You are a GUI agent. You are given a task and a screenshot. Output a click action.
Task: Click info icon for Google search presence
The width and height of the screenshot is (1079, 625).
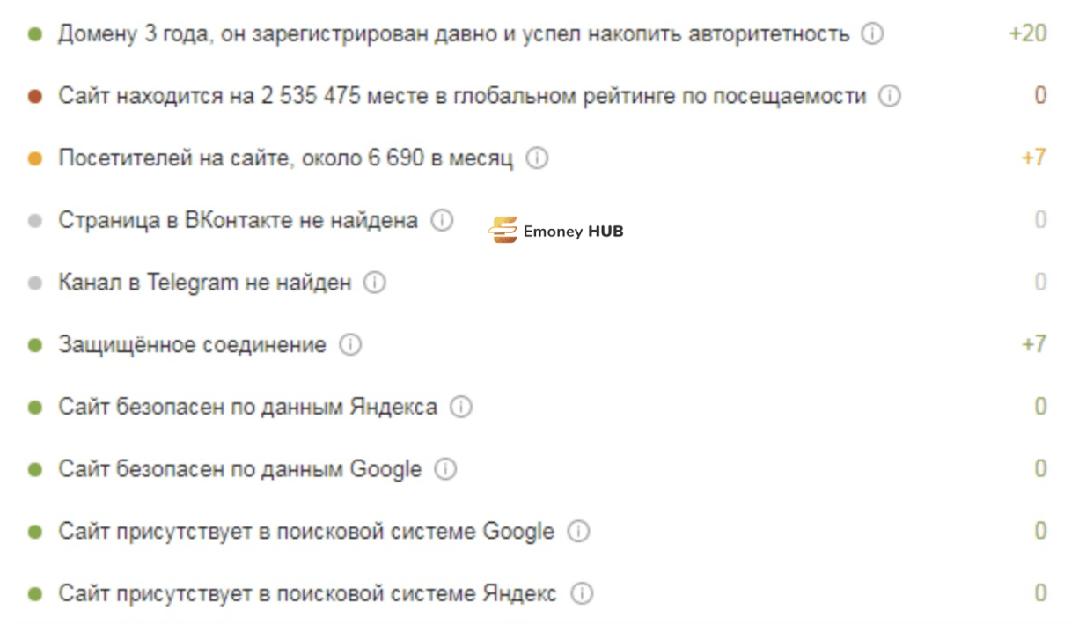pos(578,532)
